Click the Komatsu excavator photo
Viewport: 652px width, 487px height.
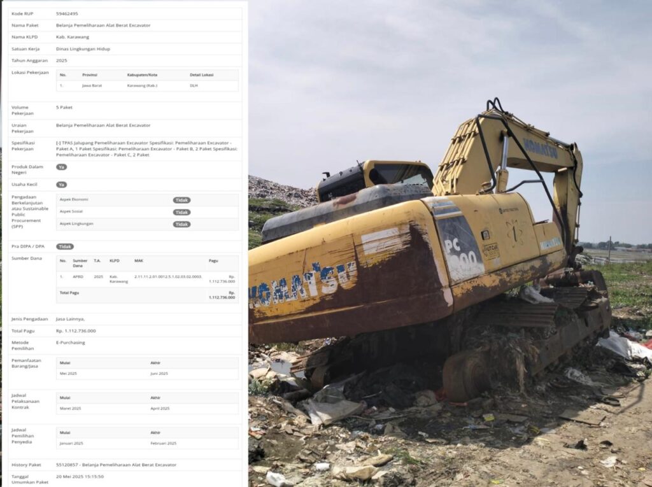tap(450, 244)
